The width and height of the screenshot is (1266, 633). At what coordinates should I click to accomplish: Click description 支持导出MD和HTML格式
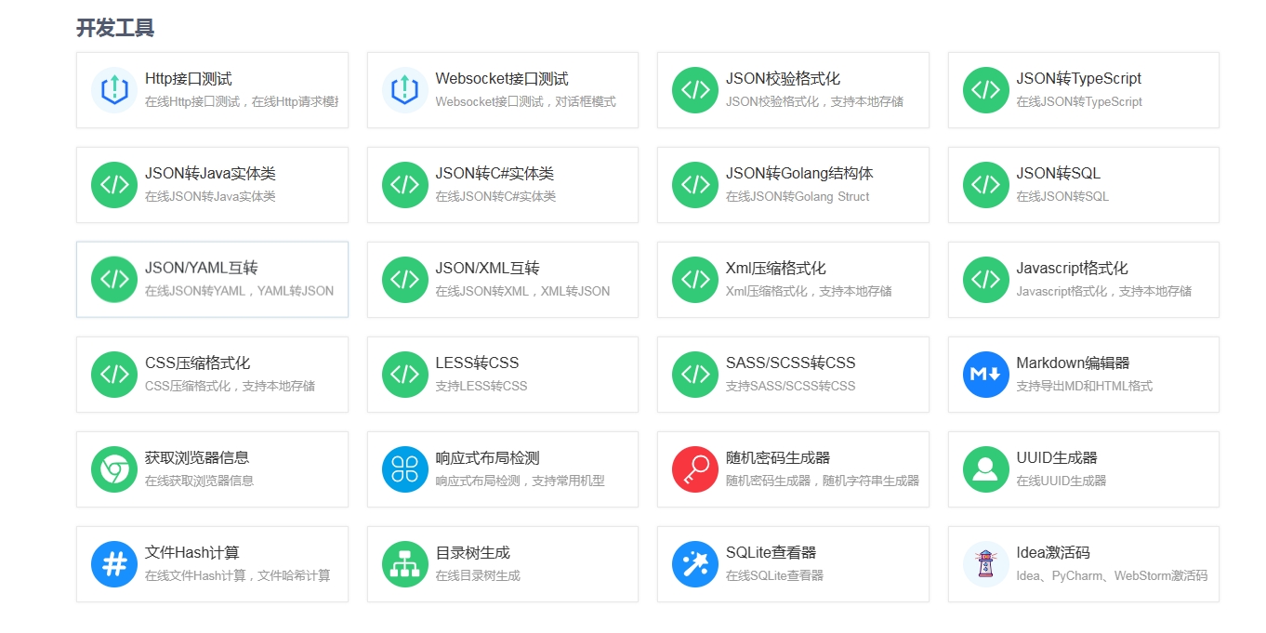[1084, 386]
